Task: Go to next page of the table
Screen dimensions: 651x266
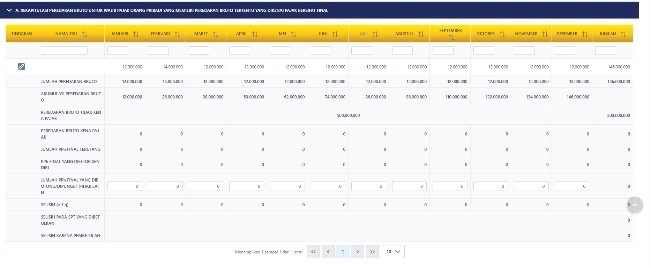Action: (358, 252)
